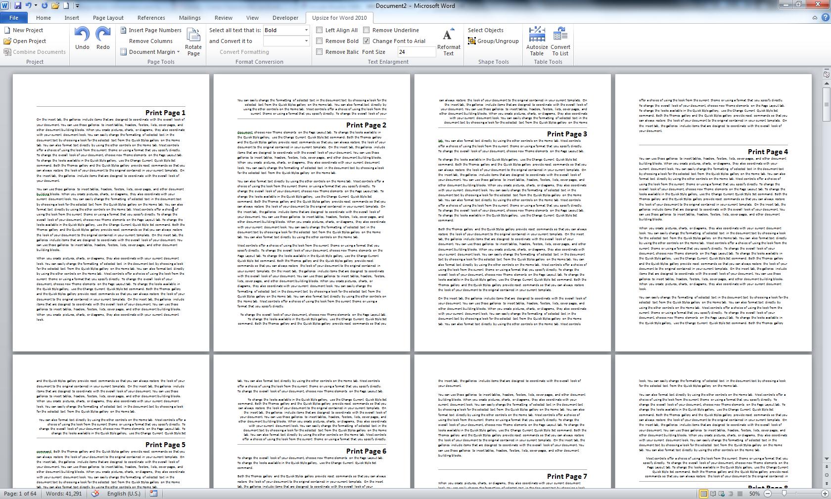
Task: Uncheck Change Font to Arial checkbox
Action: pyautogui.click(x=367, y=41)
